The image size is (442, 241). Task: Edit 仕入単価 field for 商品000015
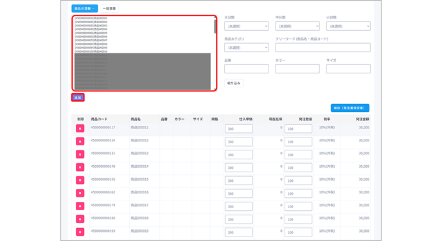click(238, 181)
